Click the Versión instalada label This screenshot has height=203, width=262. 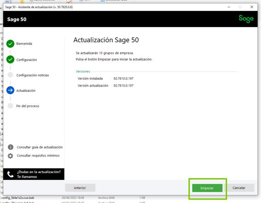tap(90, 78)
